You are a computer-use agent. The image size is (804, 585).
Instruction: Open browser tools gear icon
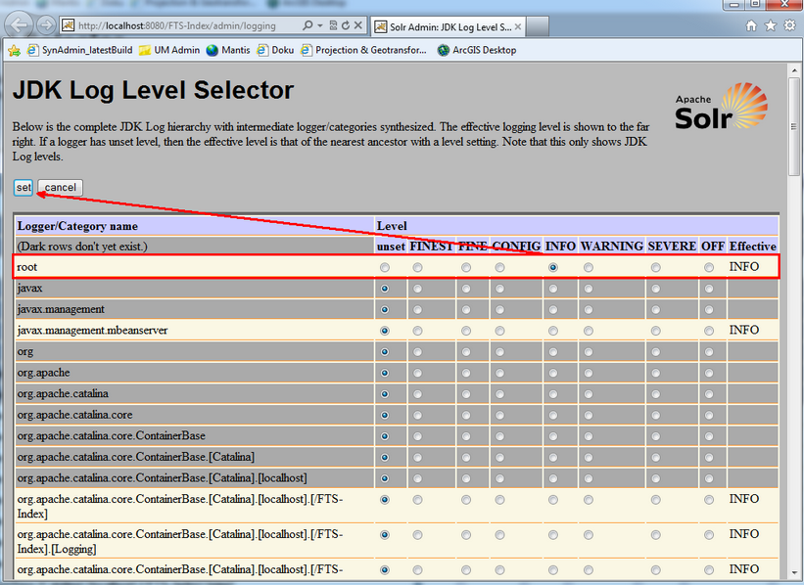788,25
